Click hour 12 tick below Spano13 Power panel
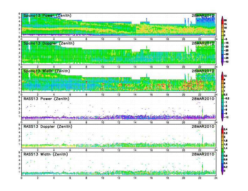Image resolution: width=248 pixels, height=191 pixels. click(119, 39)
